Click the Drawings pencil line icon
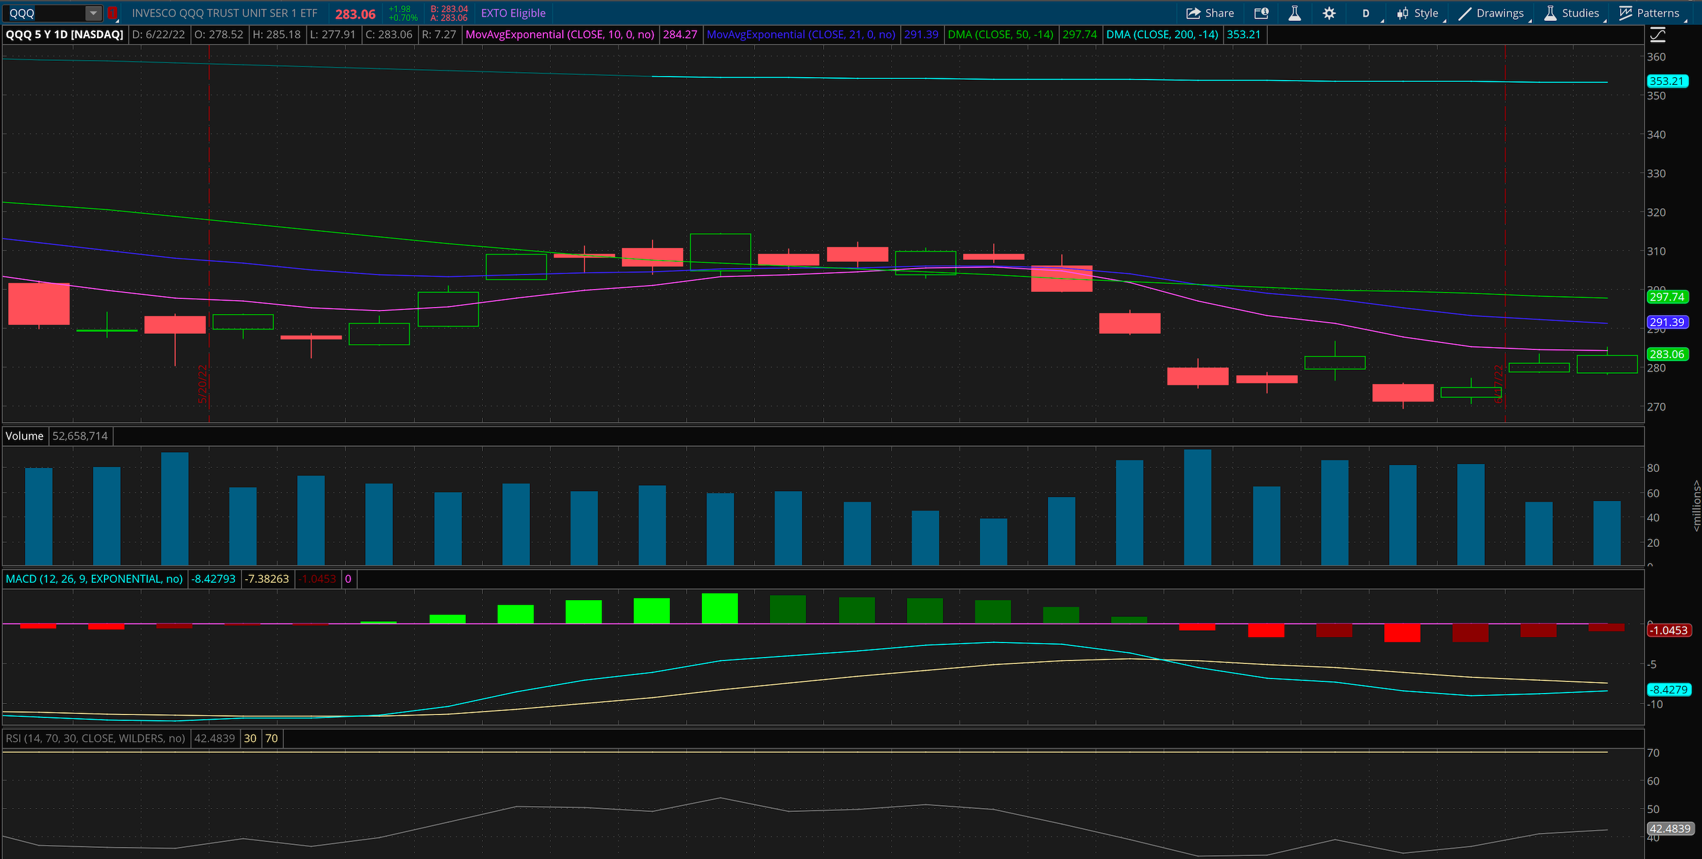This screenshot has height=859, width=1702. (x=1465, y=13)
